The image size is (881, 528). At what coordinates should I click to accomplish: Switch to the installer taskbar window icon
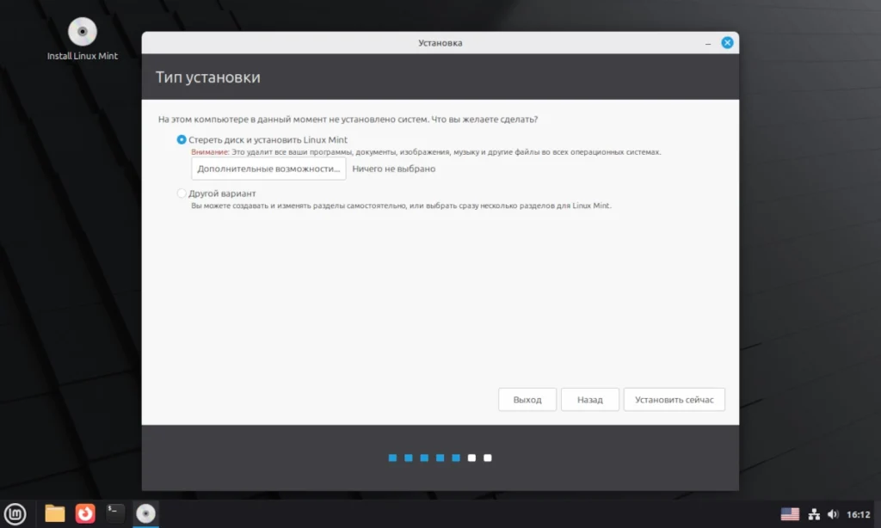[145, 513]
